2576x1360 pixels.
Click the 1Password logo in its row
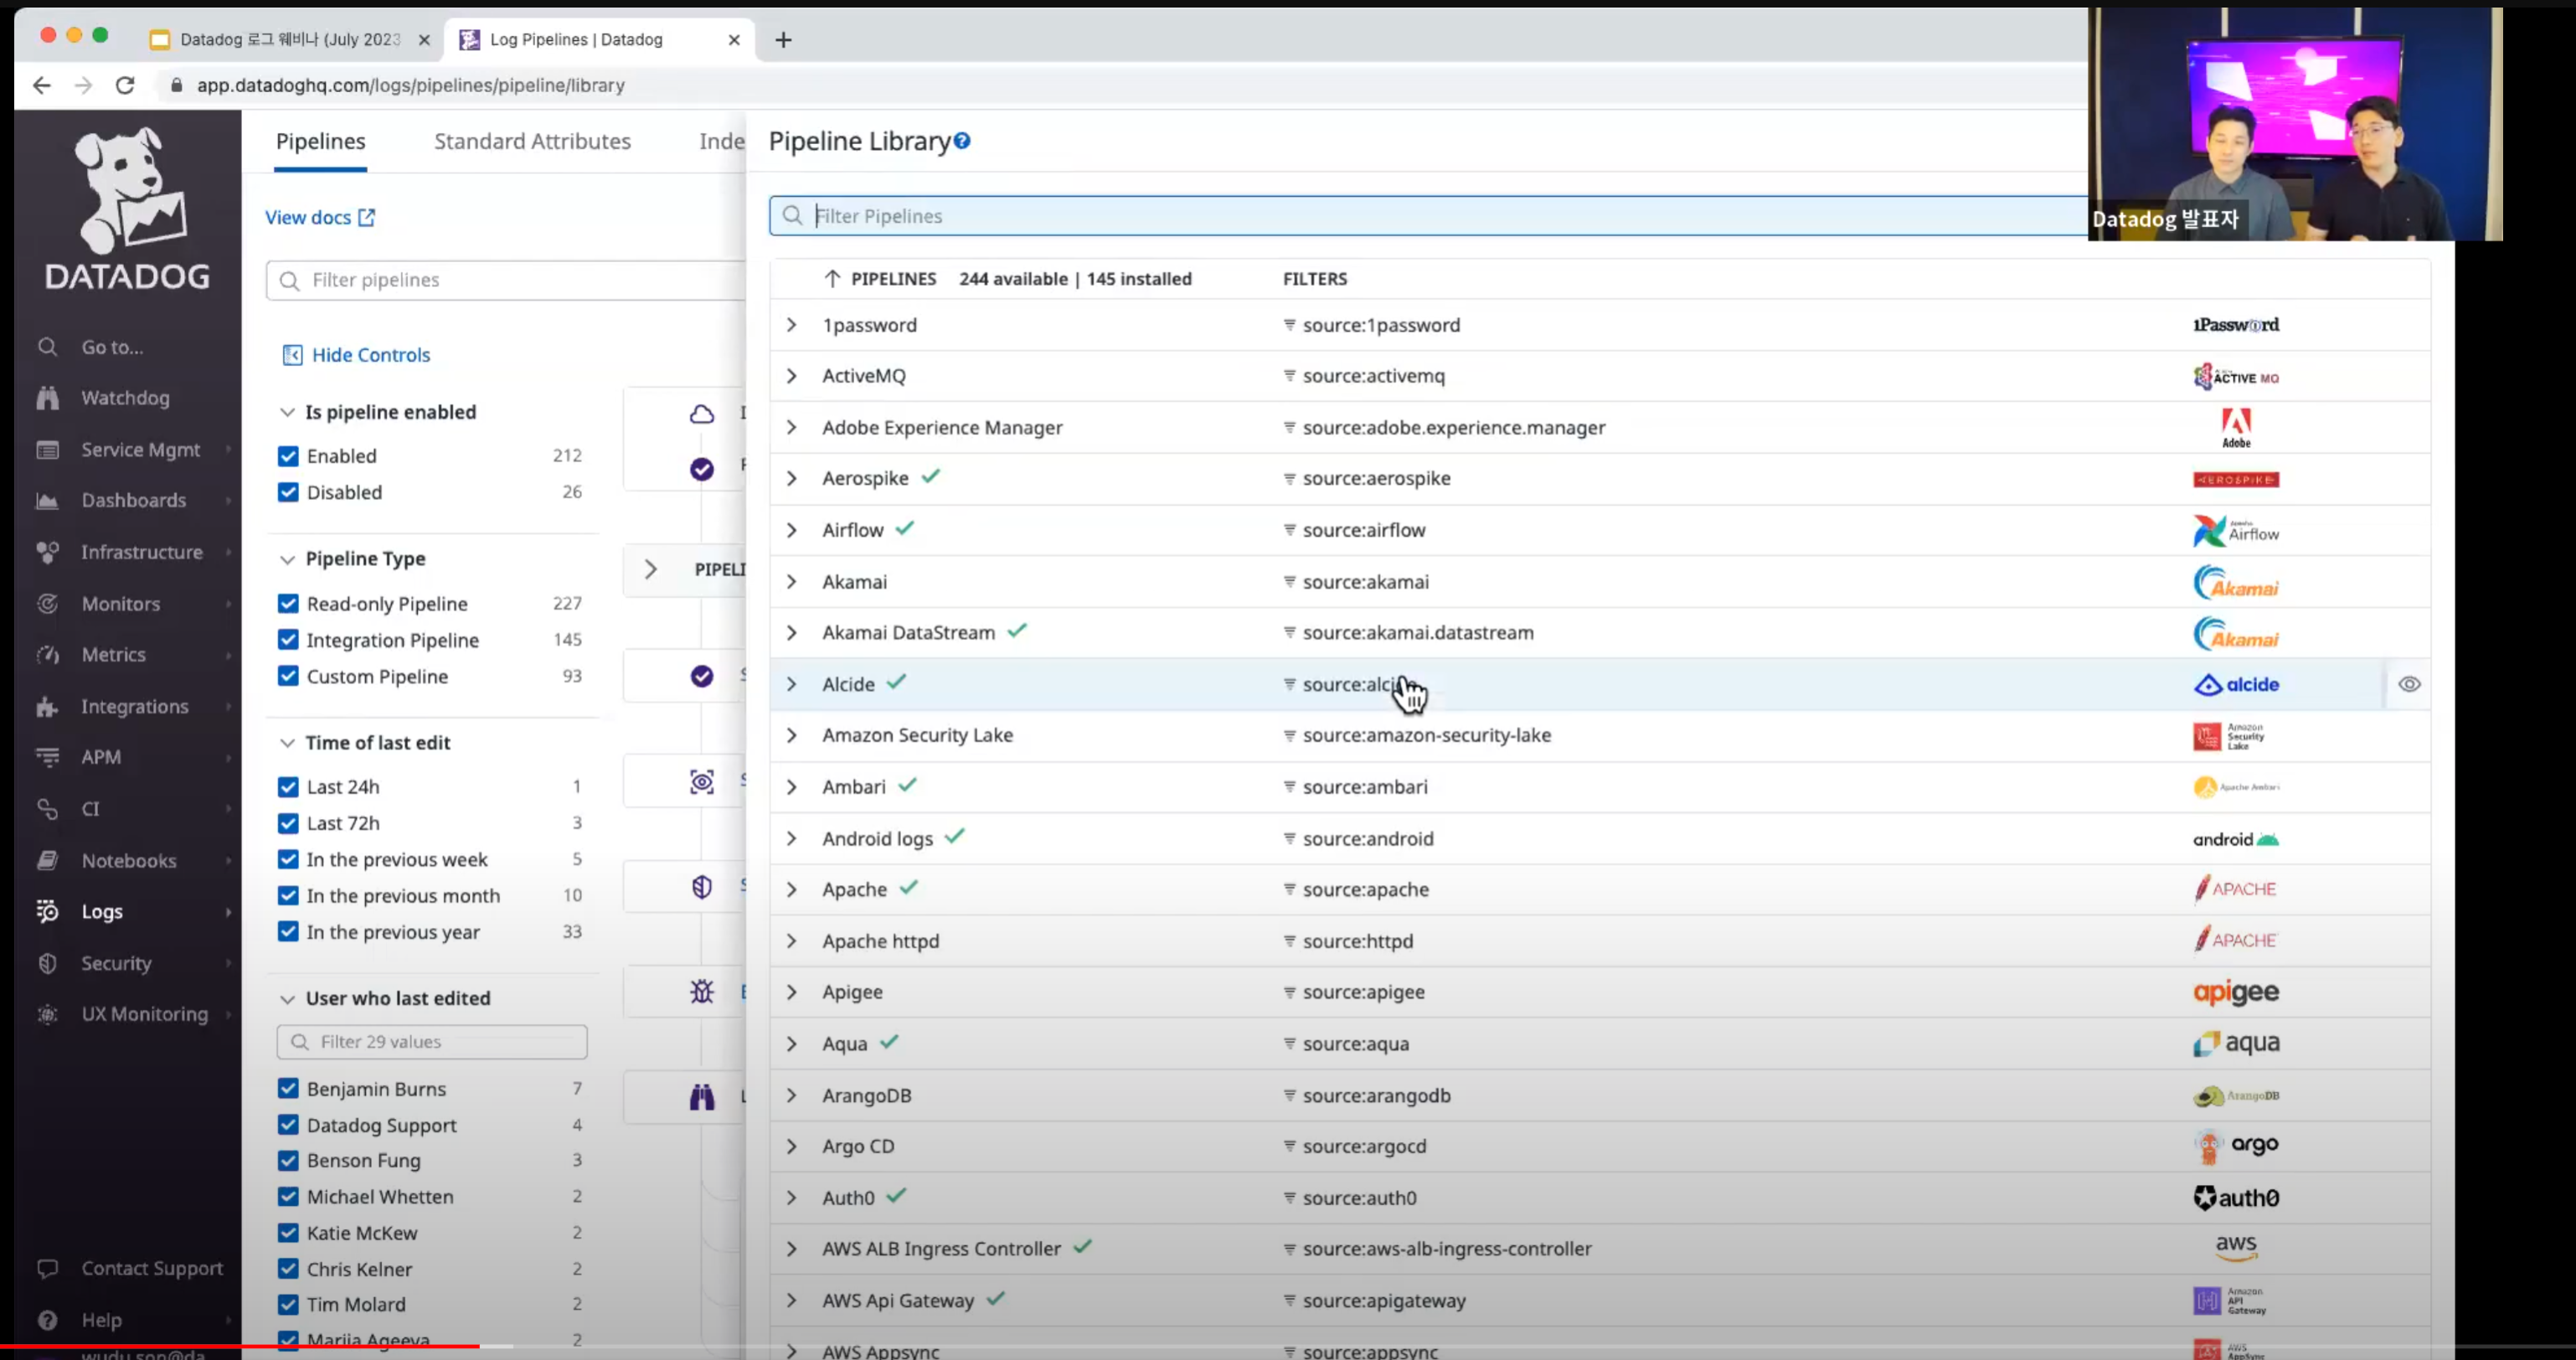[x=2236, y=325]
